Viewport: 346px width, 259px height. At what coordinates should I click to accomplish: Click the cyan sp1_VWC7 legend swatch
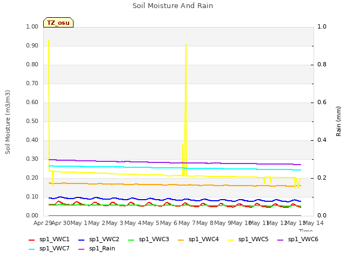(x=32, y=249)
